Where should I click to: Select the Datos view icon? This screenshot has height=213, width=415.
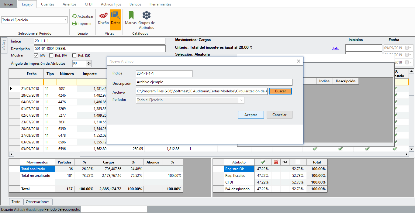pyautogui.click(x=116, y=16)
